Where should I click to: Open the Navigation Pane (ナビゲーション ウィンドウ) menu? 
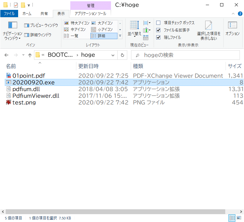[12, 31]
